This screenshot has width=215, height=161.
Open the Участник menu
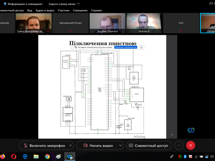[x=63, y=10]
